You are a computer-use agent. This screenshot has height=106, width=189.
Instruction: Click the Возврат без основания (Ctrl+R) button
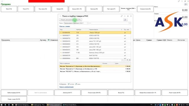click(148, 93)
